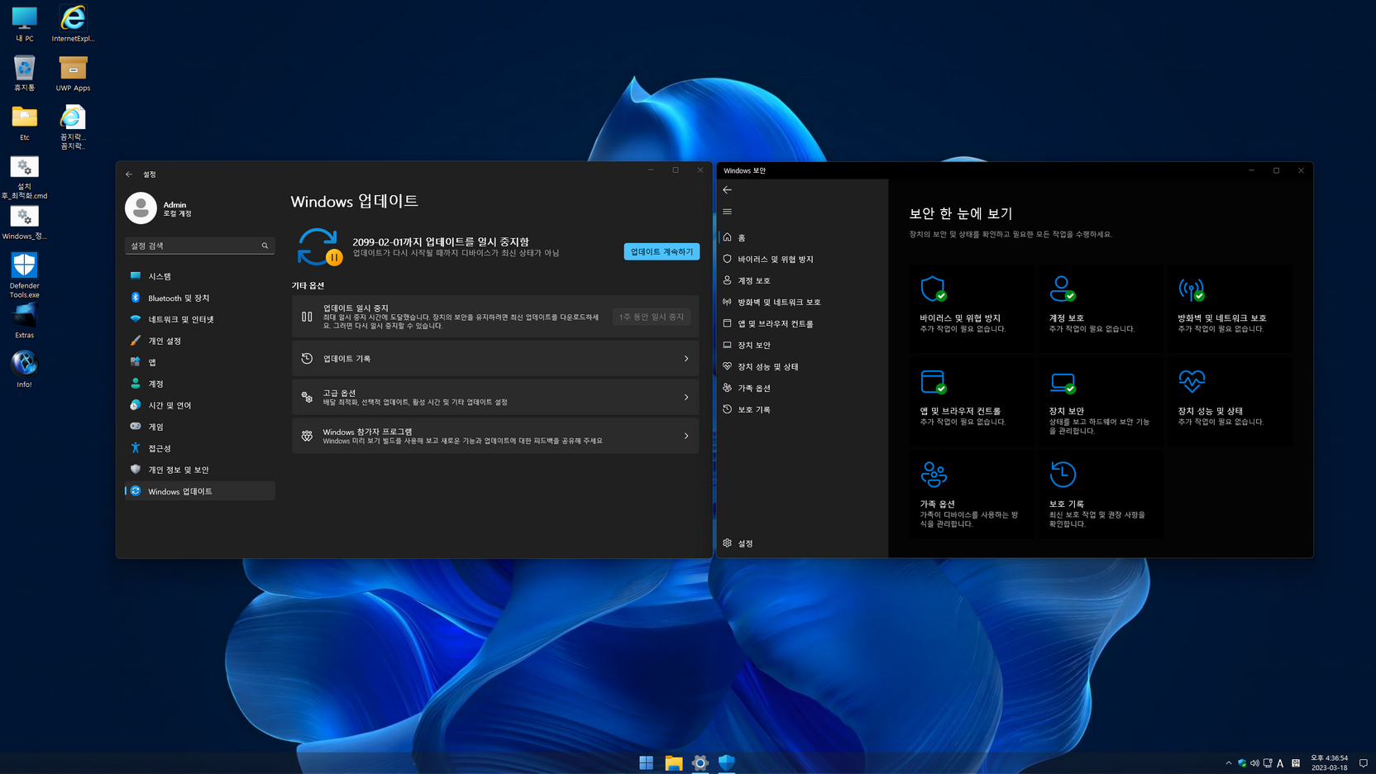This screenshot has height=774, width=1376.
Task: Expand 고급 옵션 row chevron
Action: [x=686, y=398]
